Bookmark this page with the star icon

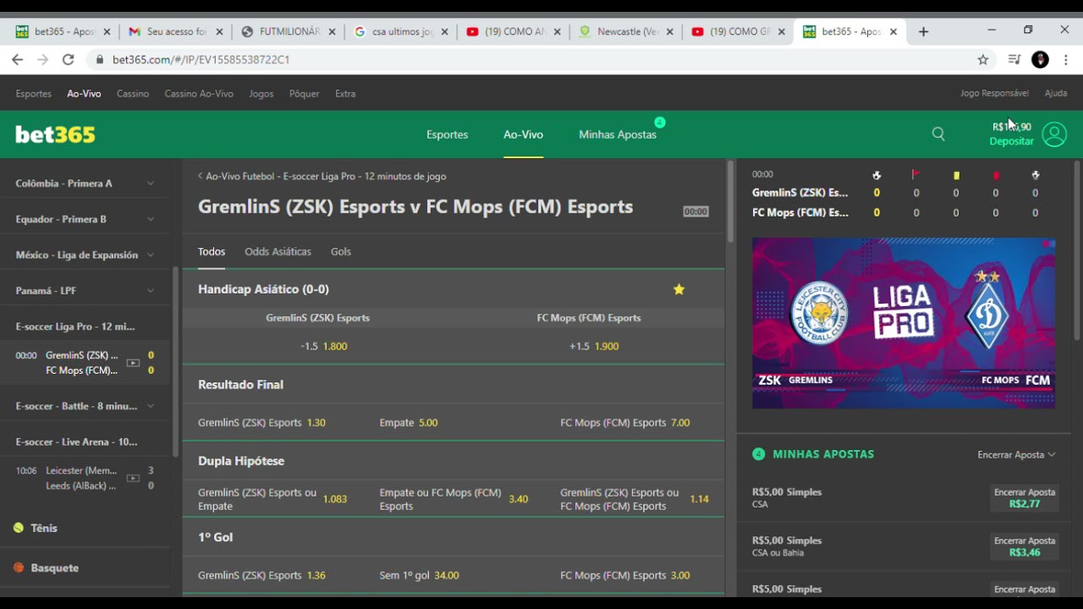click(x=983, y=59)
